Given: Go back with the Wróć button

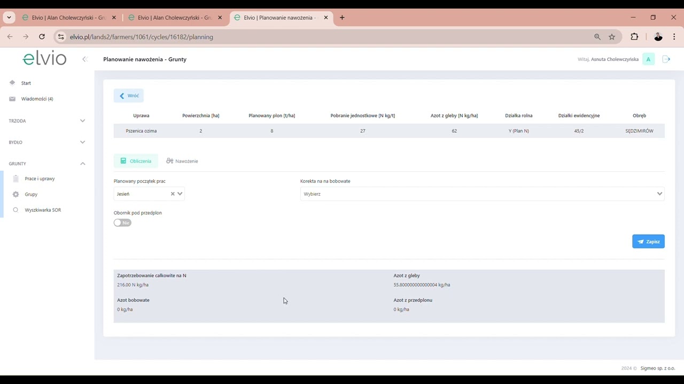Looking at the screenshot, I should click(129, 95).
